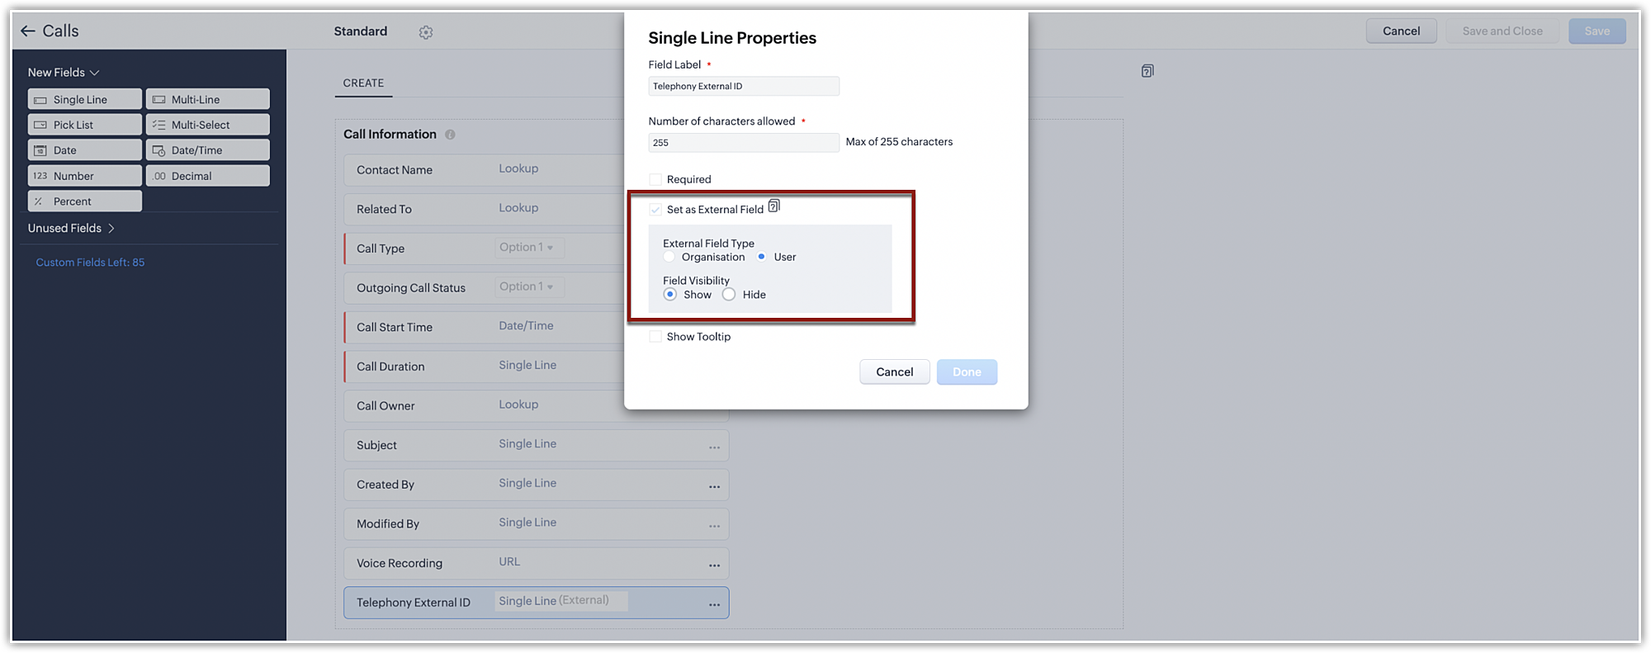
Task: Open the more options for Telephony External ID
Action: 714,605
